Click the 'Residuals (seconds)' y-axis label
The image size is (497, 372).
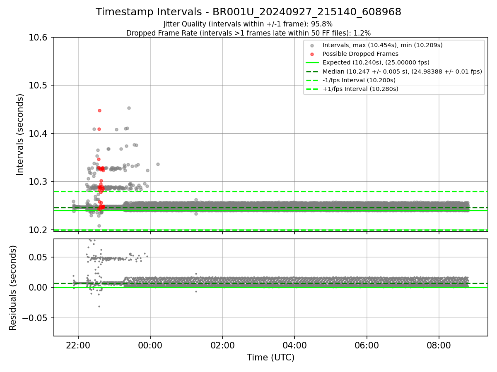13,288
